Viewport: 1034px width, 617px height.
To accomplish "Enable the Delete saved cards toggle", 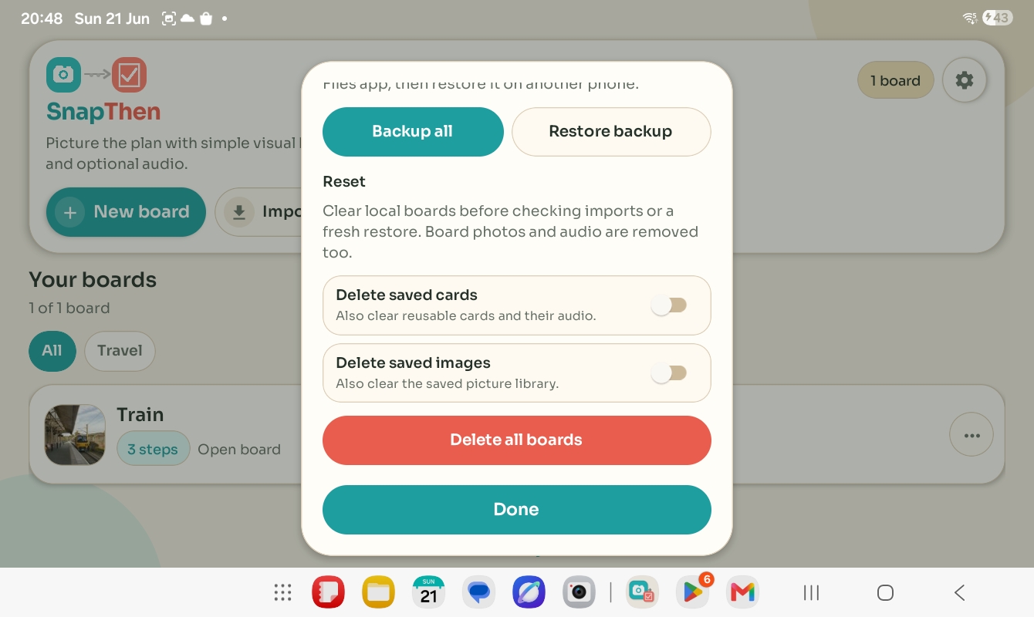I will tap(668, 305).
